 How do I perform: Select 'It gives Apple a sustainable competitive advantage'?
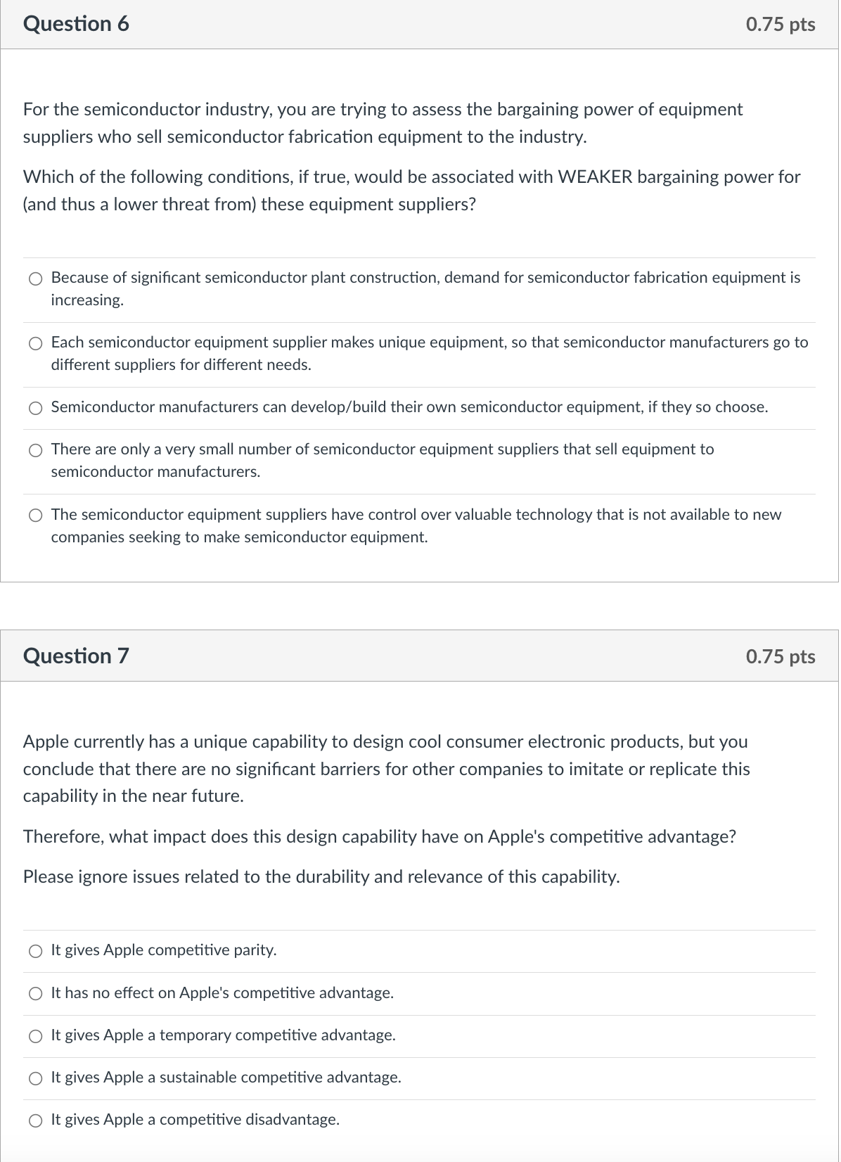point(35,1078)
